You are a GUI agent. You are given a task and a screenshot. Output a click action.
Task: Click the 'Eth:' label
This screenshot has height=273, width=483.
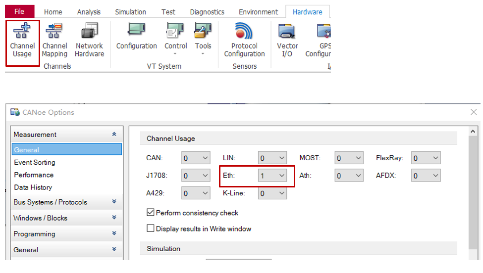[x=229, y=176]
